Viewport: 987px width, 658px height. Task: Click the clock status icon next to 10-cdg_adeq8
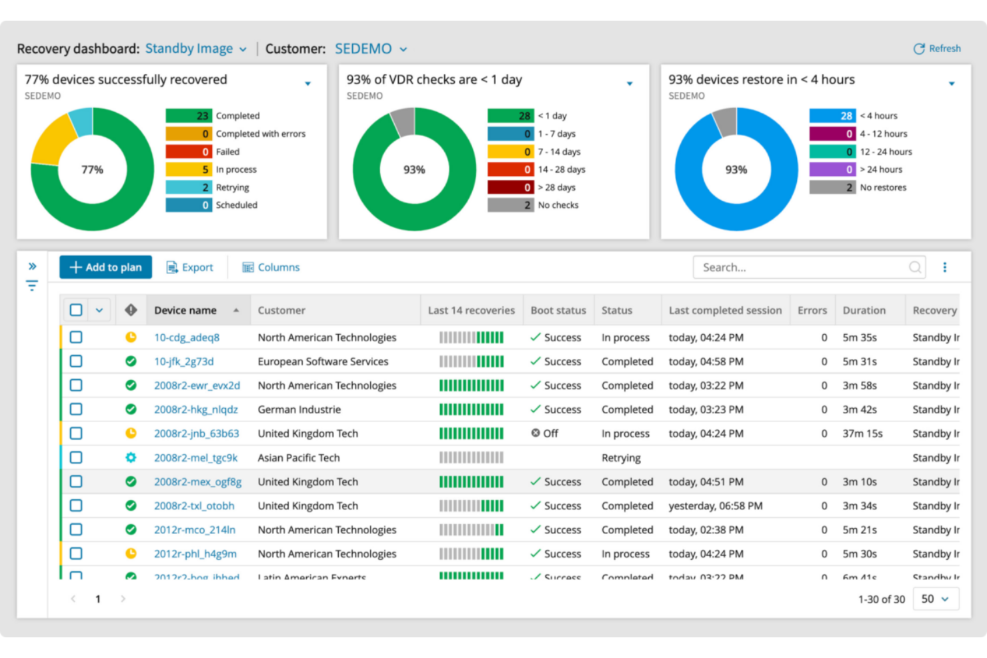(131, 337)
